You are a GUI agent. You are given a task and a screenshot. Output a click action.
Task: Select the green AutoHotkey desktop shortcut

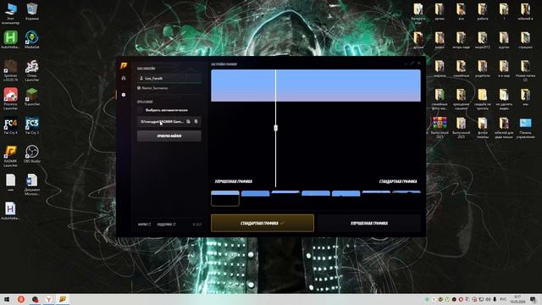[10, 40]
